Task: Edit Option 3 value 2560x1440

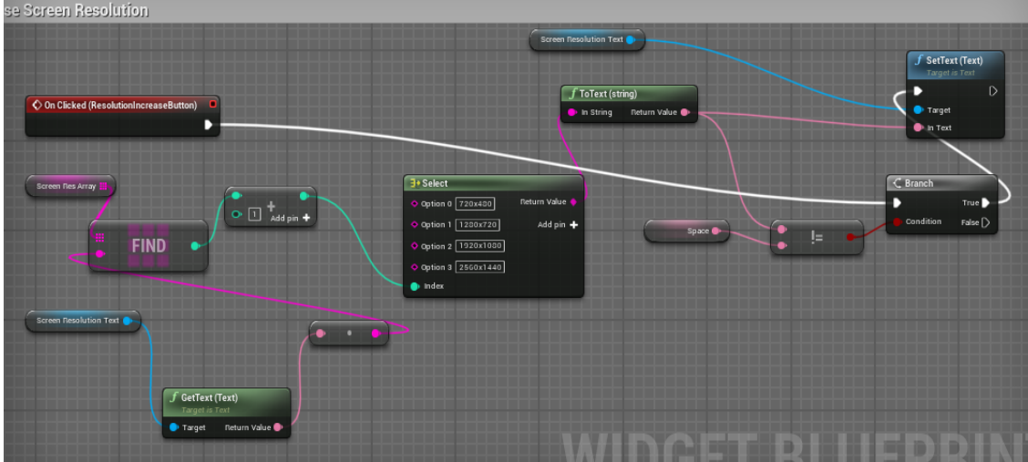Action: (480, 267)
